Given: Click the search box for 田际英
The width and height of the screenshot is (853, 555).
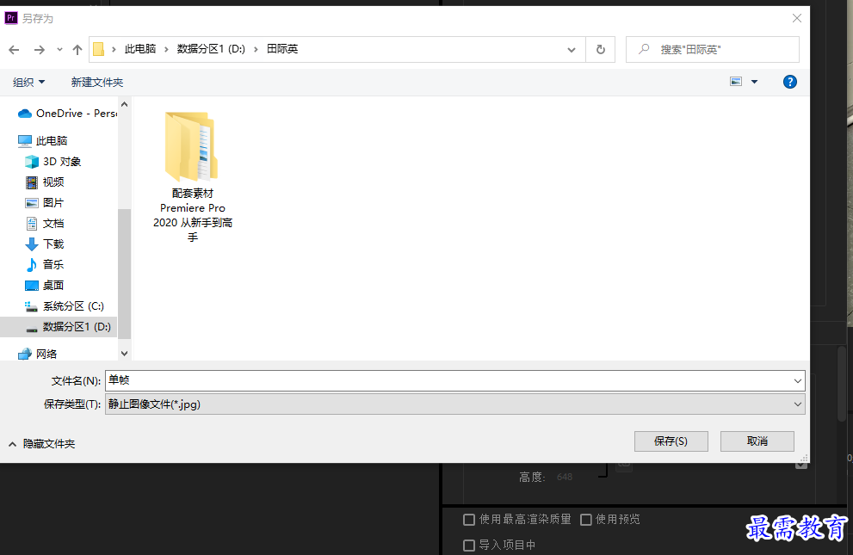Looking at the screenshot, I should pos(713,49).
